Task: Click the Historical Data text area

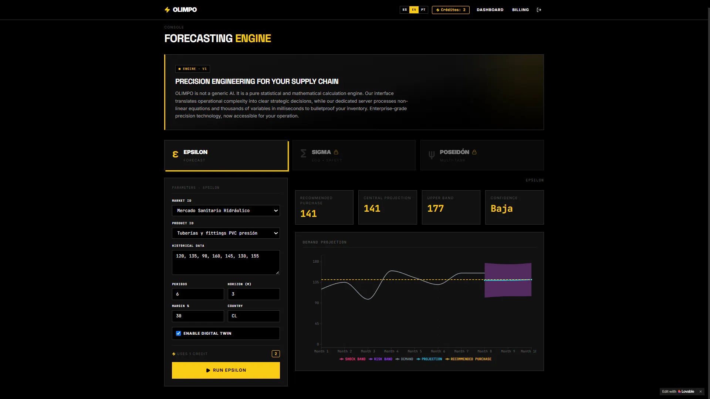Action: [x=226, y=262]
